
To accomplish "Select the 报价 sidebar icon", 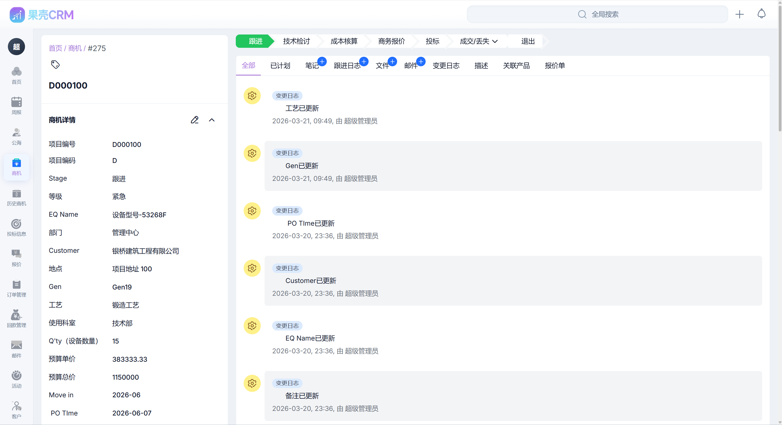I will coord(16,258).
